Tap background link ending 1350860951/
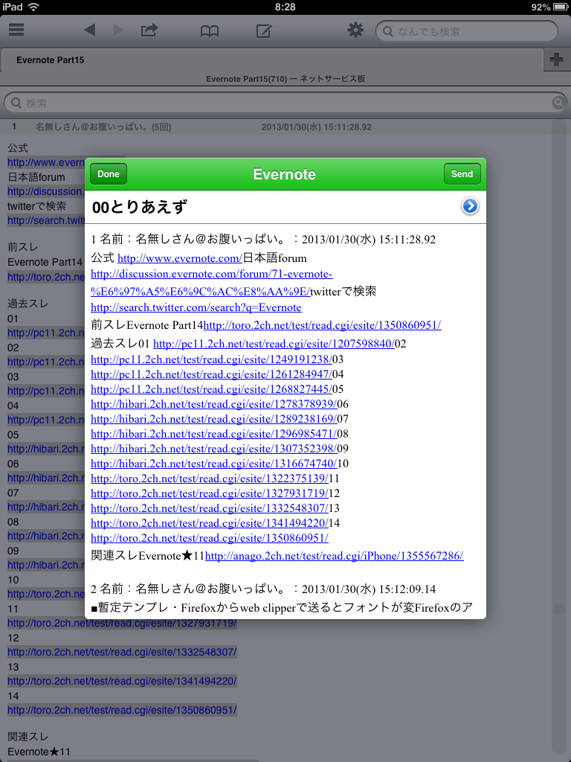571x762 pixels. tap(122, 710)
